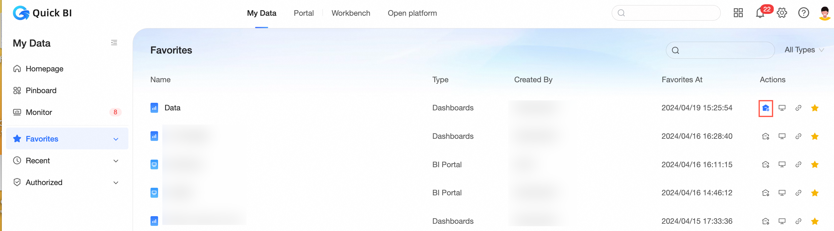Link icon for 2024/04/15 17:33:36 row
This screenshot has height=231, width=834.
[x=798, y=221]
